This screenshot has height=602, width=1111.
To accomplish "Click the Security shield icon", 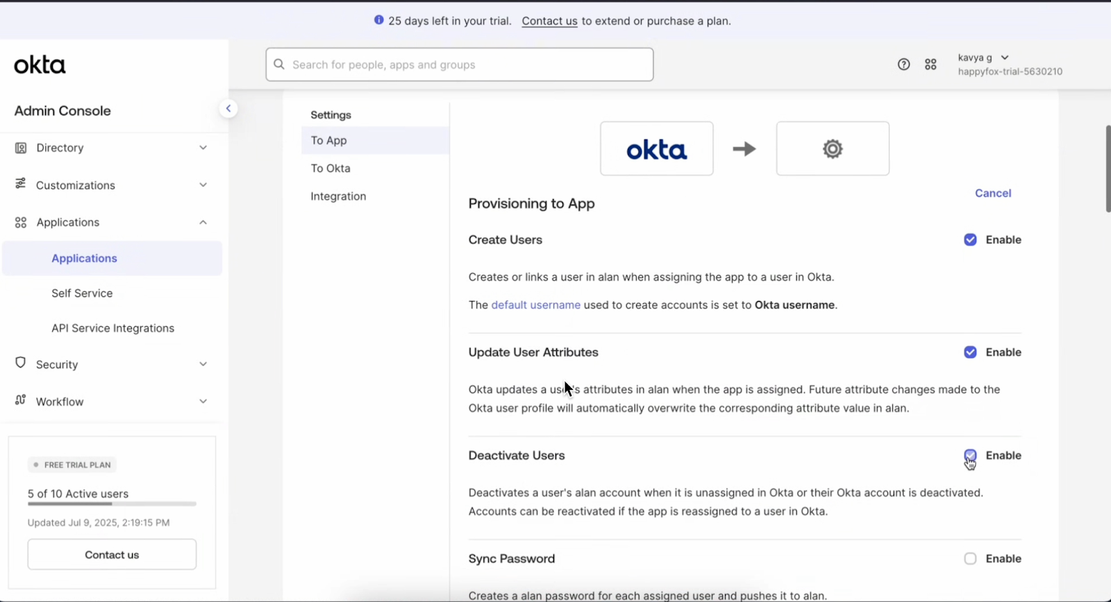I will click(x=21, y=363).
